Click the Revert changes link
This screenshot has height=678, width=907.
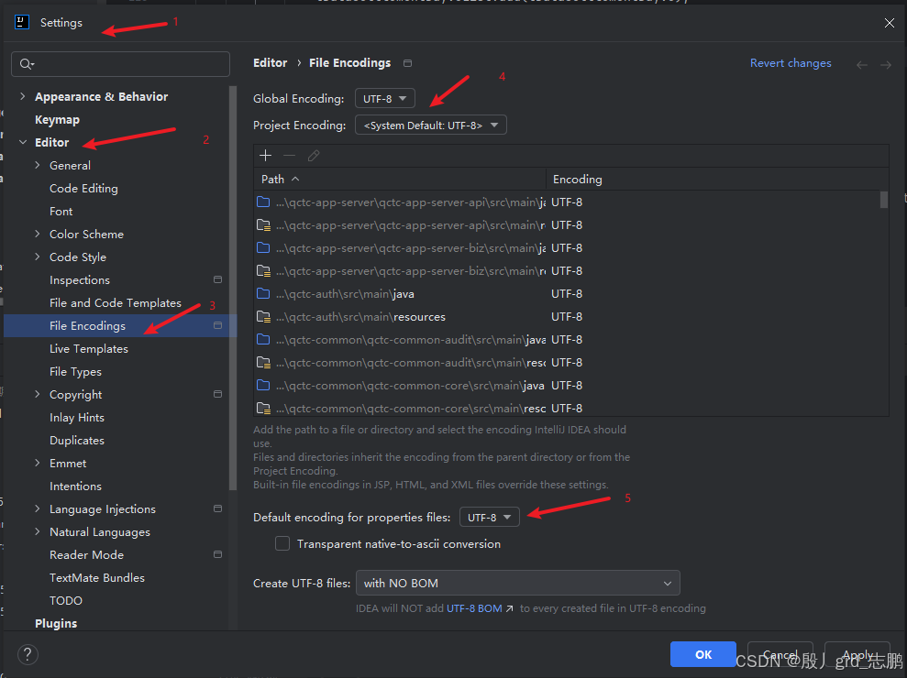pos(791,63)
